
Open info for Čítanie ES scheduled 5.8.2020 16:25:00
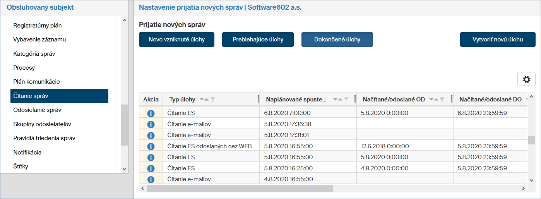(x=151, y=168)
